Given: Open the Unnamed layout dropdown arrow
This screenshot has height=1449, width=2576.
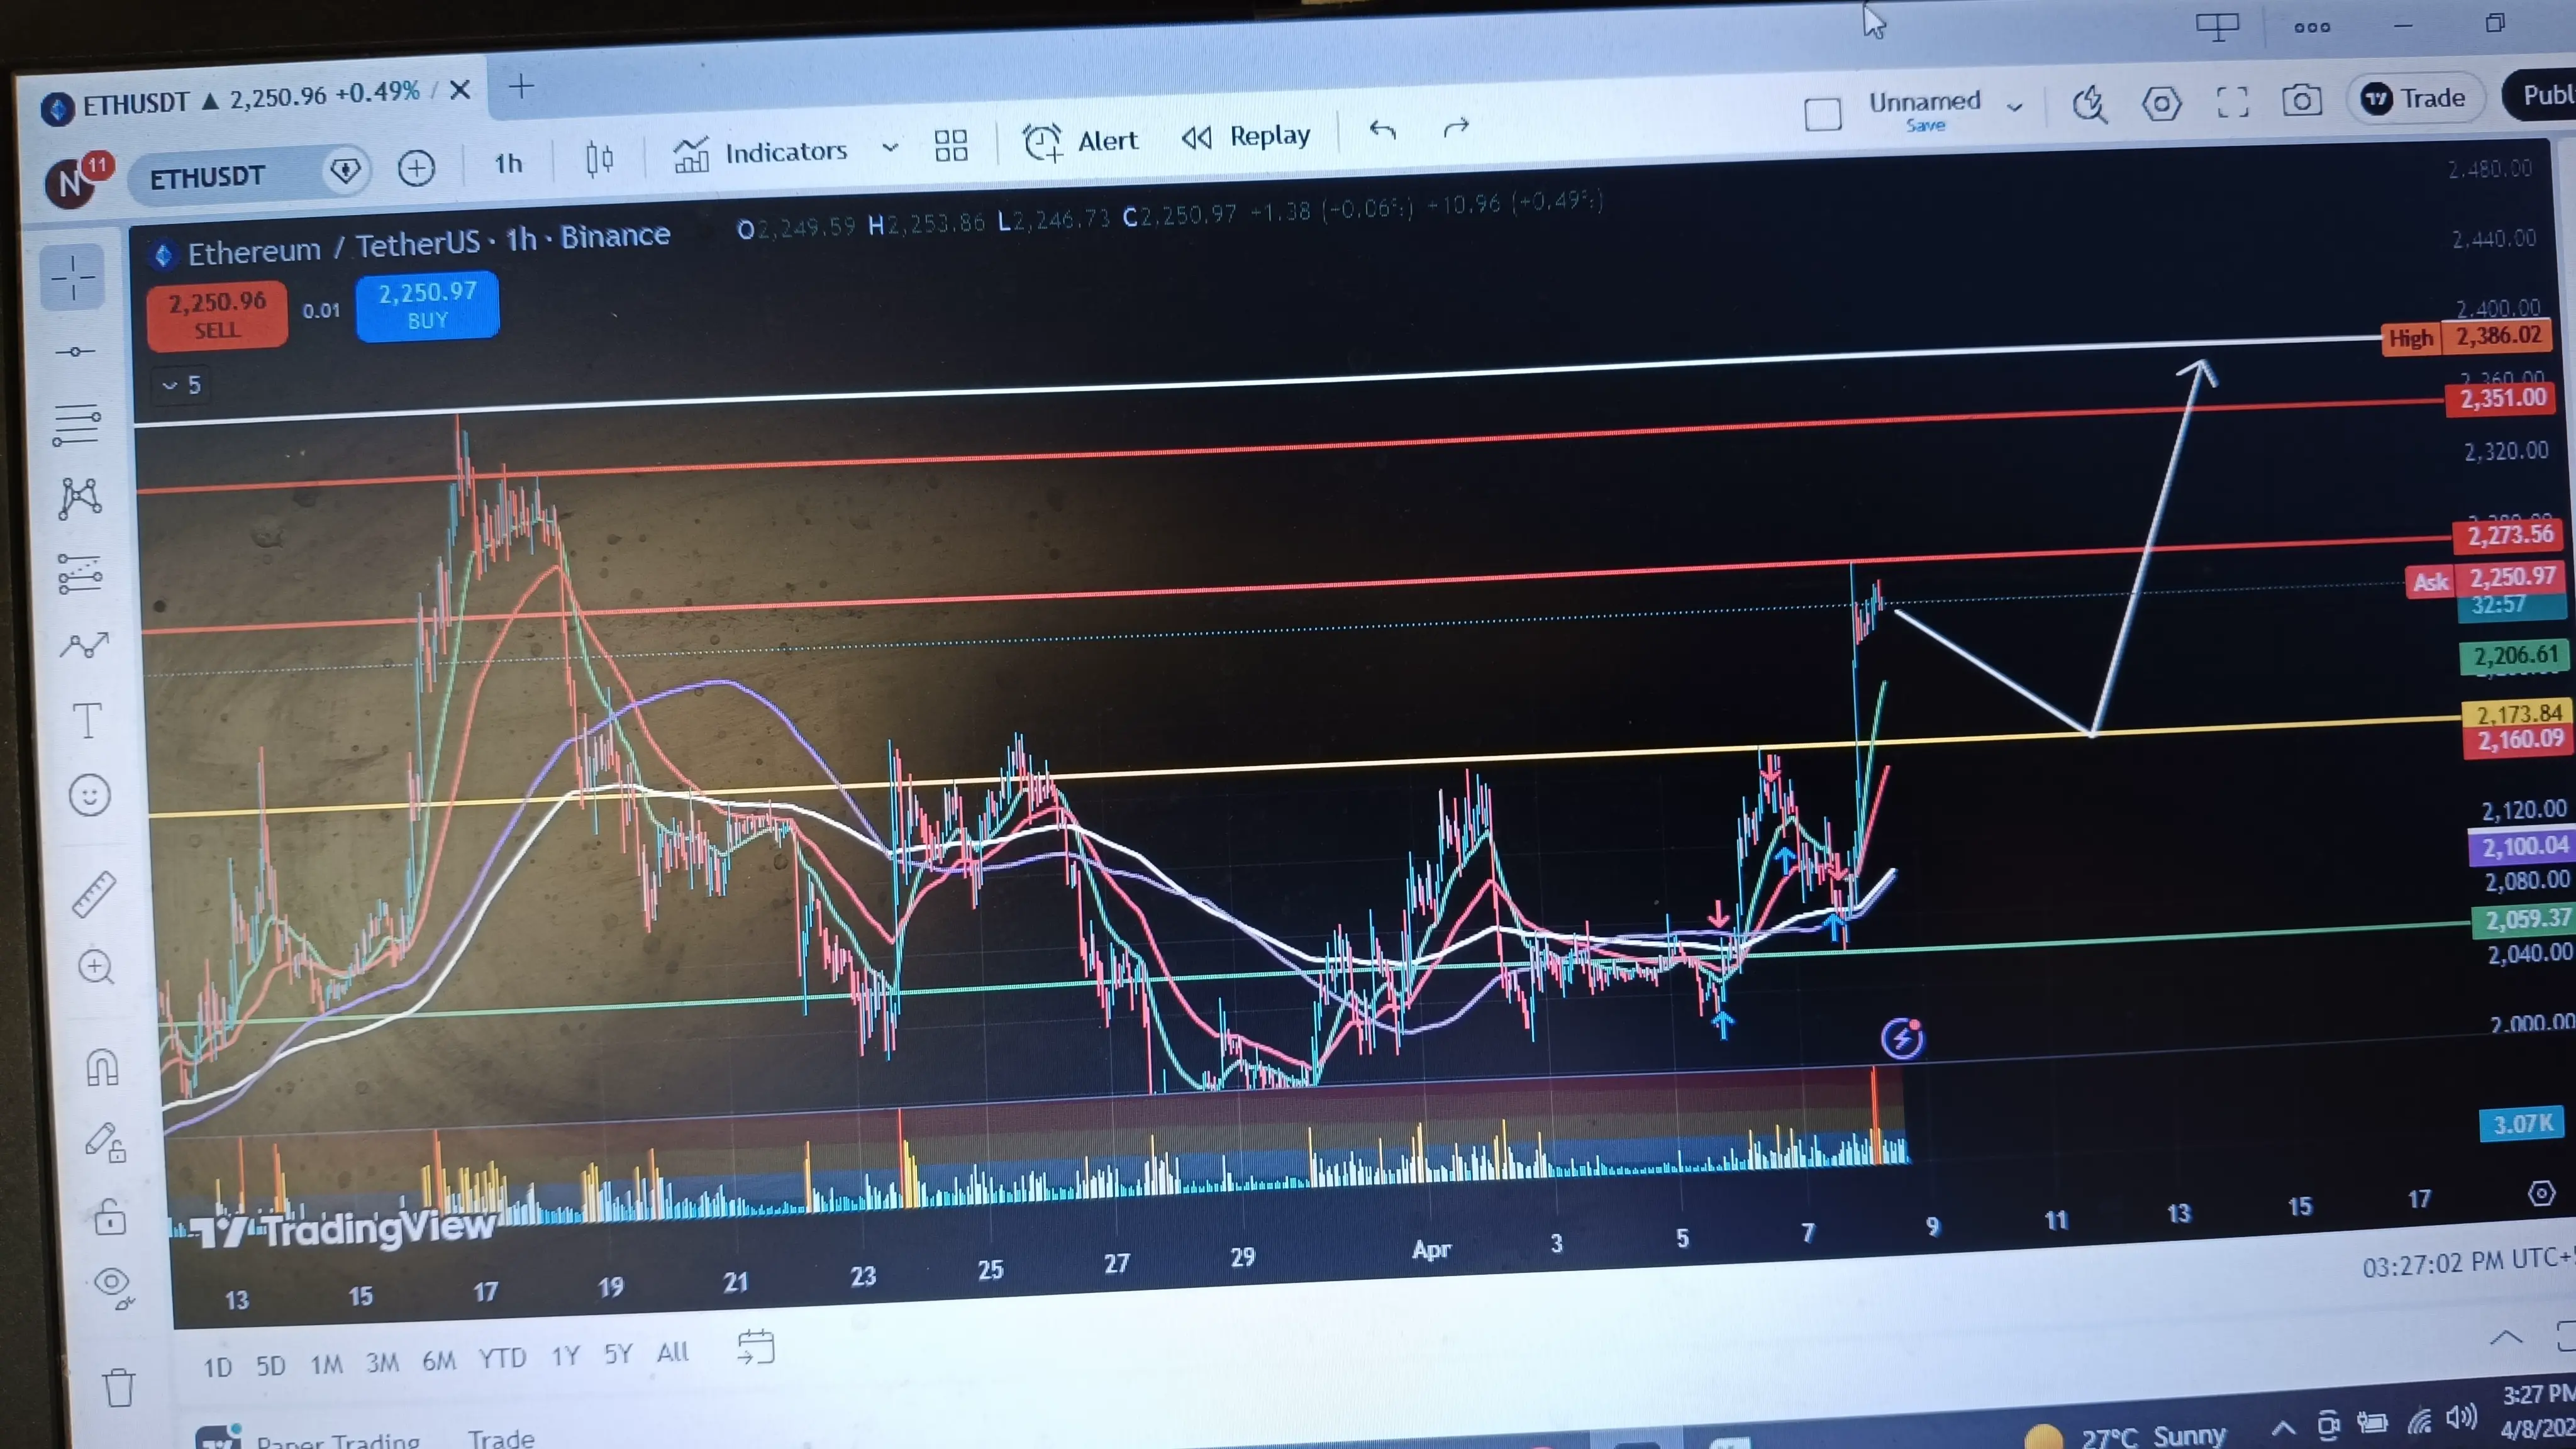Looking at the screenshot, I should [2015, 106].
